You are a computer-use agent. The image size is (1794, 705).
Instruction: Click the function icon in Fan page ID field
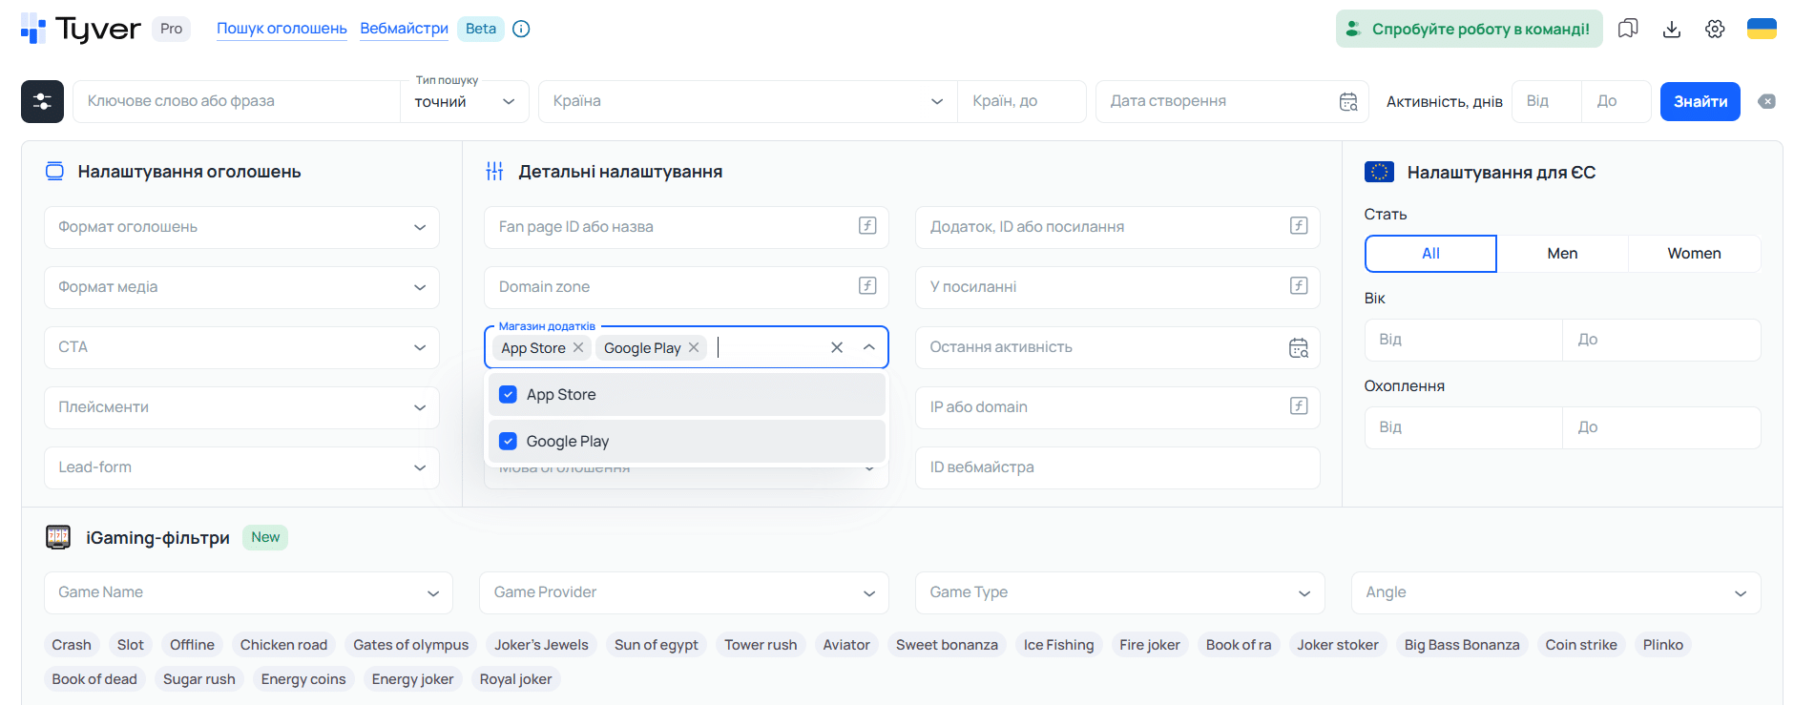[x=867, y=226]
